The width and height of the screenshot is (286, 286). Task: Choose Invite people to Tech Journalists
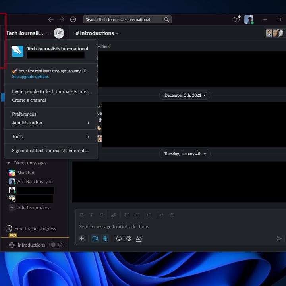(x=51, y=91)
